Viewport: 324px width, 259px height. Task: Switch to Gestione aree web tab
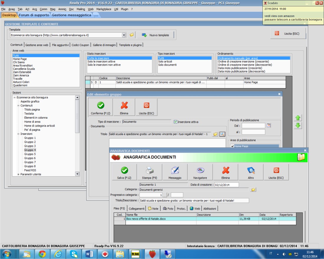coord(37,45)
